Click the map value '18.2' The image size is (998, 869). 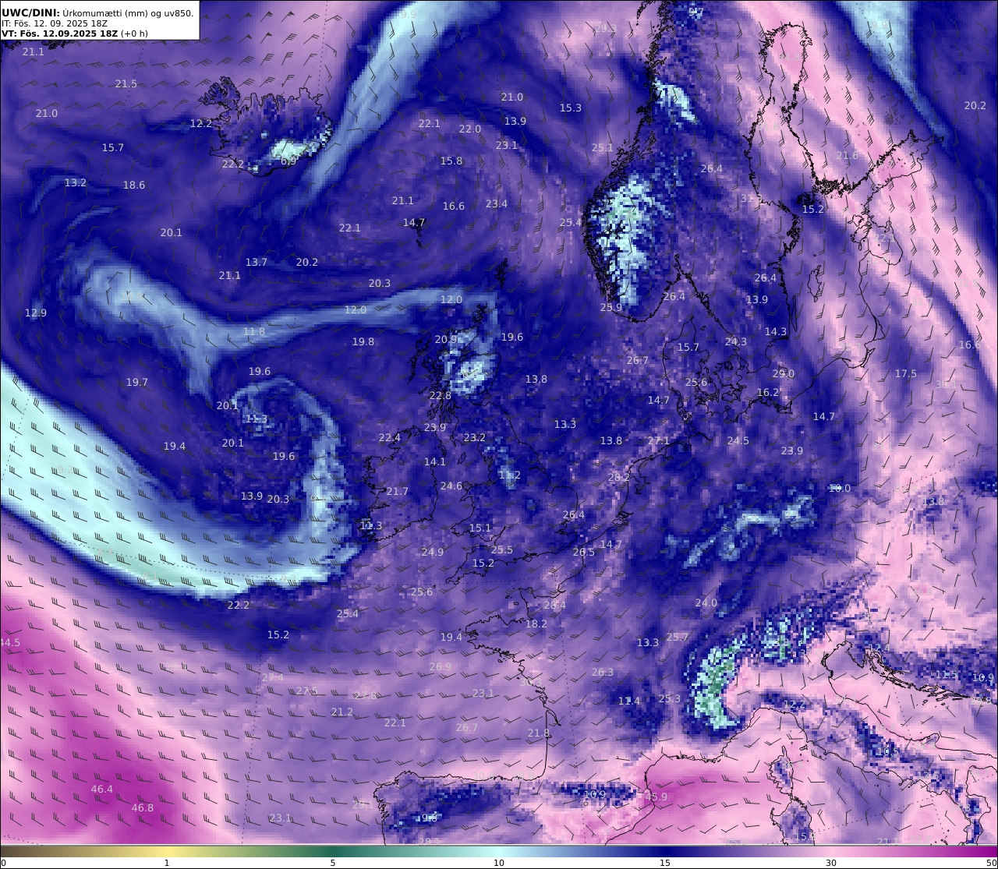536,623
